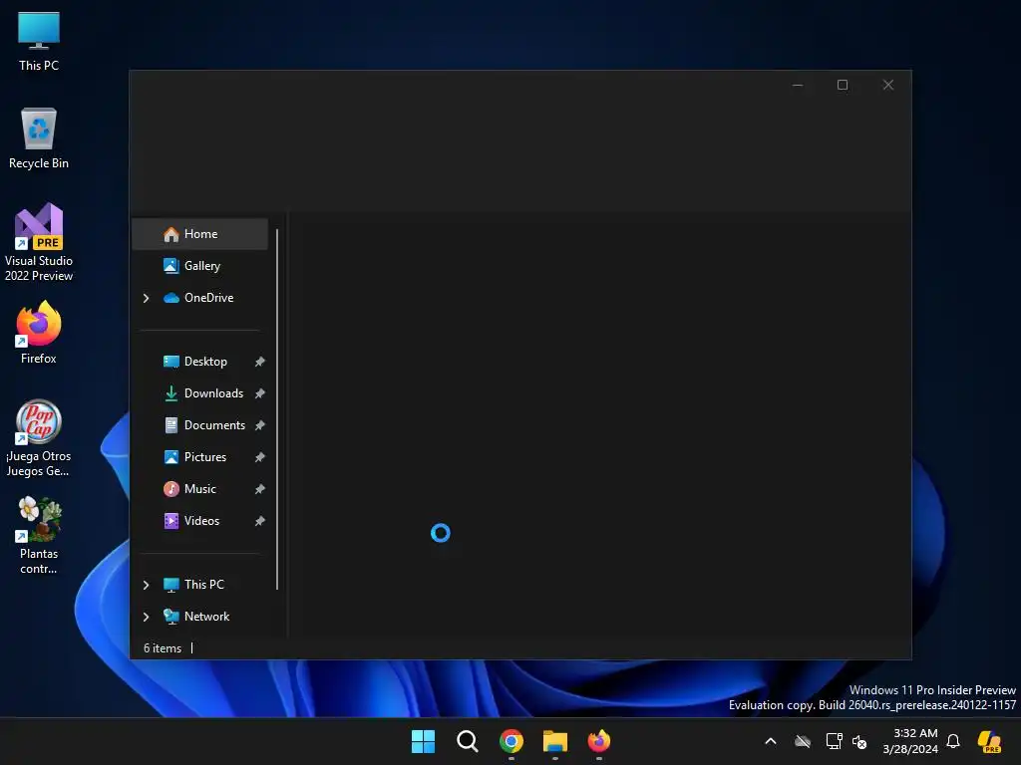
Task: Click the navigation pane scrollbar
Action: 277,409
